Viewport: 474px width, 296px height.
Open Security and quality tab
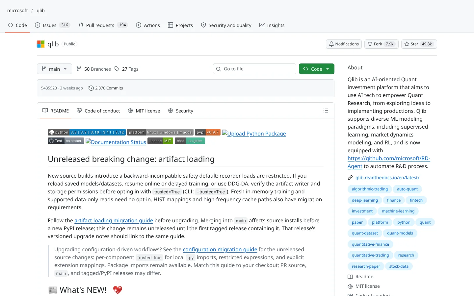226,25
